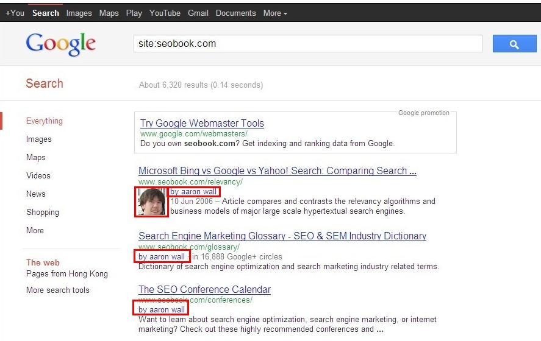Screen dimensions: 541x341
Task: Click 'The web' sidebar heading
Action: coord(43,262)
